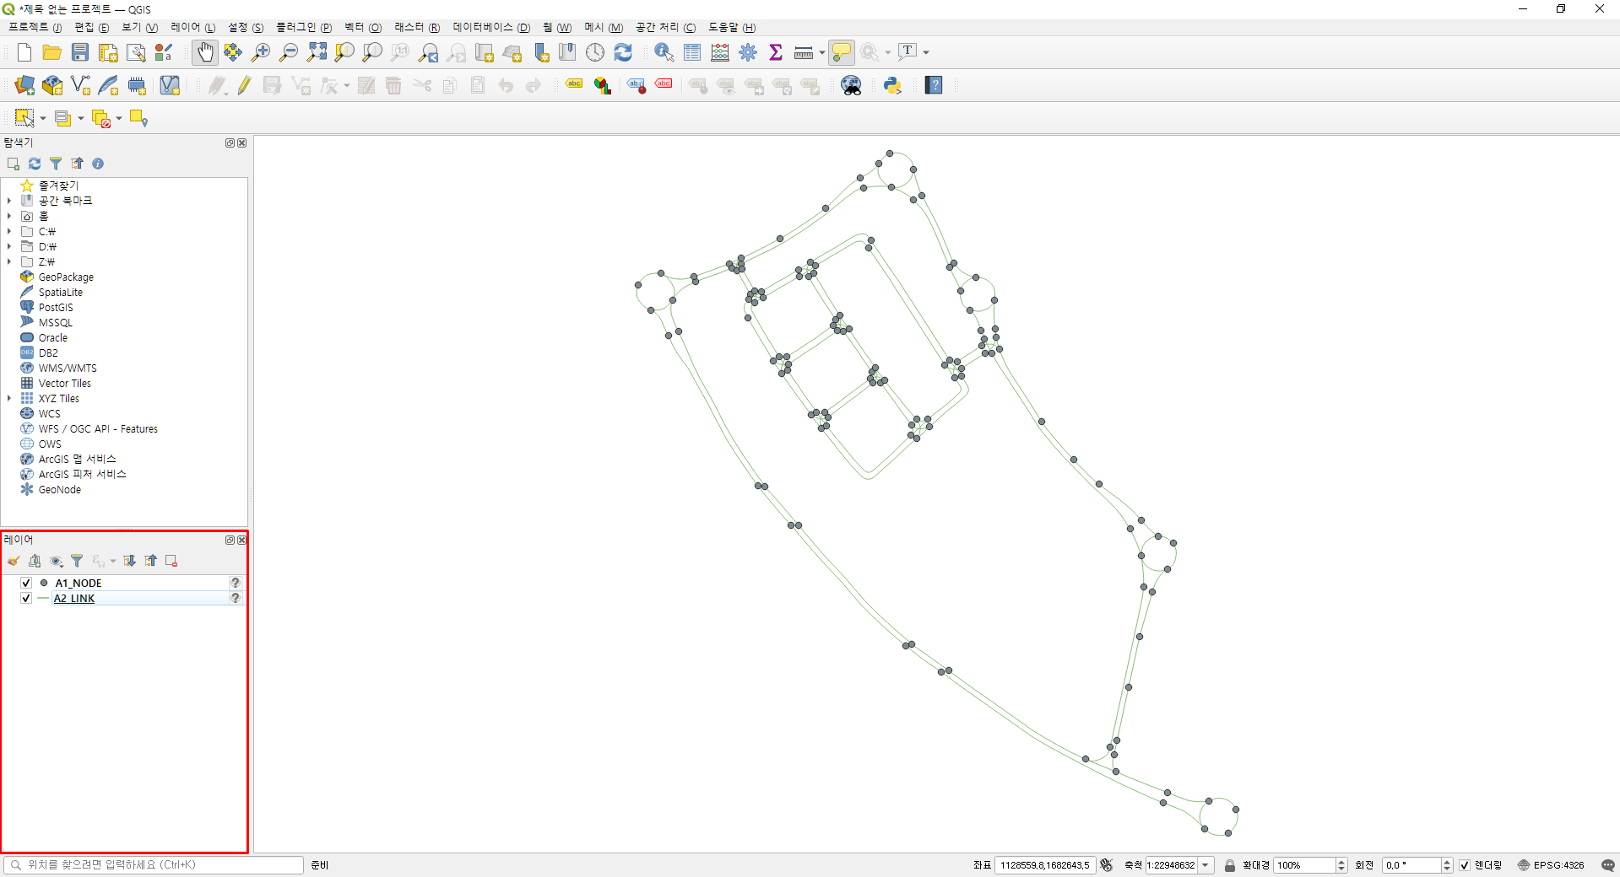Viewport: 1620px width, 877px height.
Task: Open the Raster menu
Action: [417, 28]
